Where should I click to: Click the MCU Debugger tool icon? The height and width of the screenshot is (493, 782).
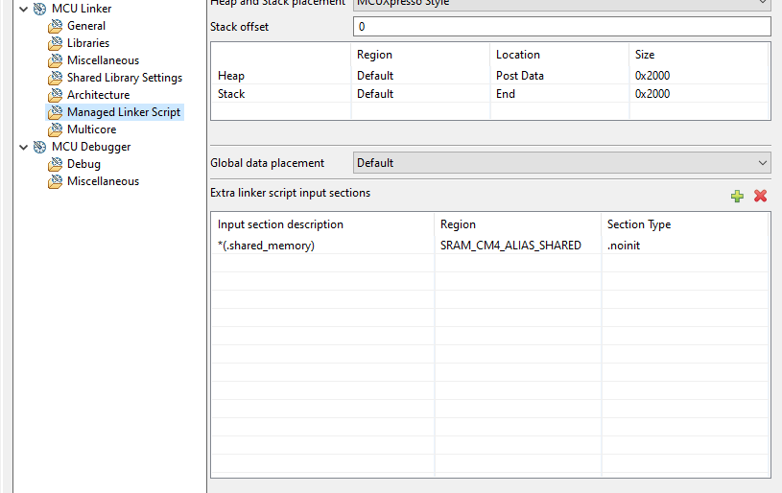(39, 147)
